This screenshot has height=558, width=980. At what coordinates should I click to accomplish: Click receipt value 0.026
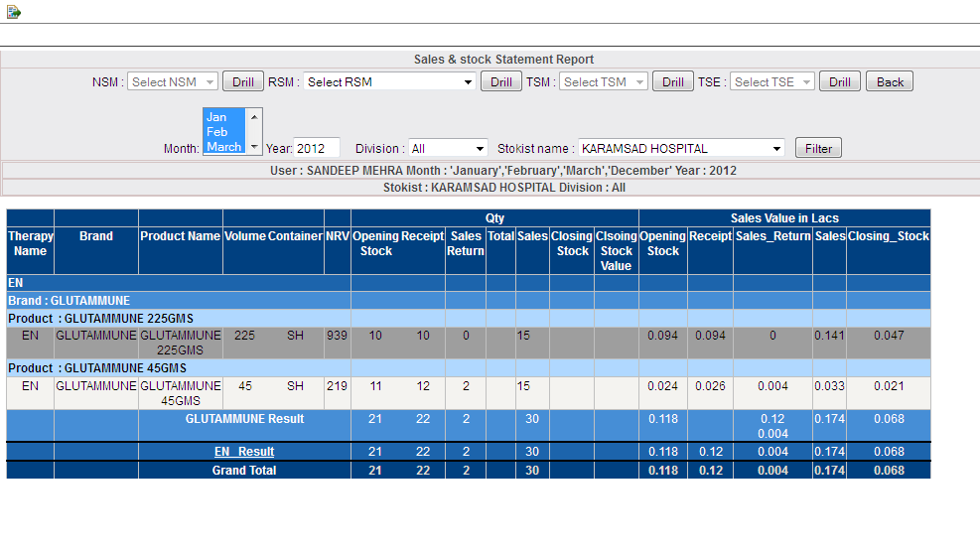[710, 385]
